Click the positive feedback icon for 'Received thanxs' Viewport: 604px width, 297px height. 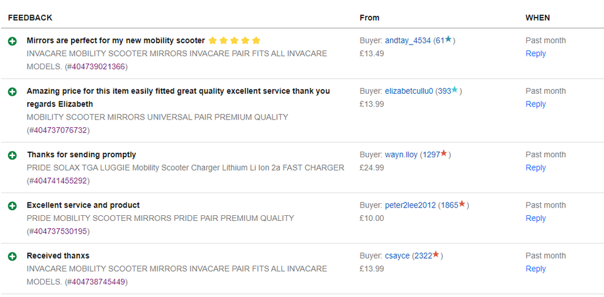coord(12,256)
